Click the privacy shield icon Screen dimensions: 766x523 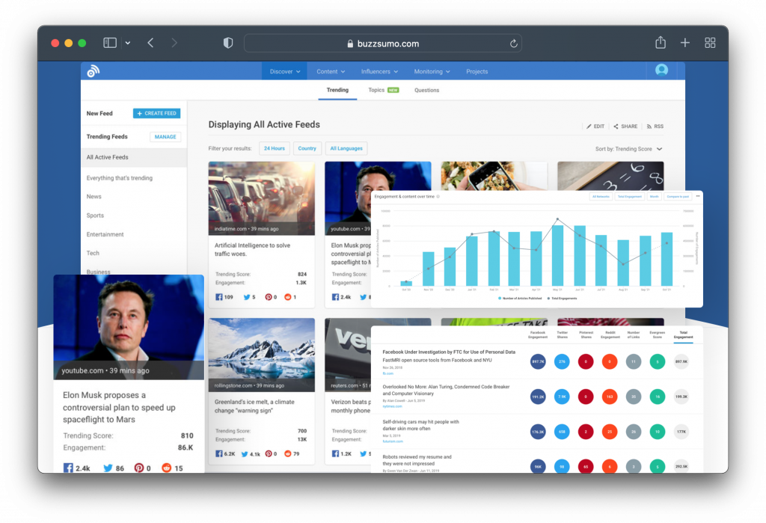tap(228, 43)
